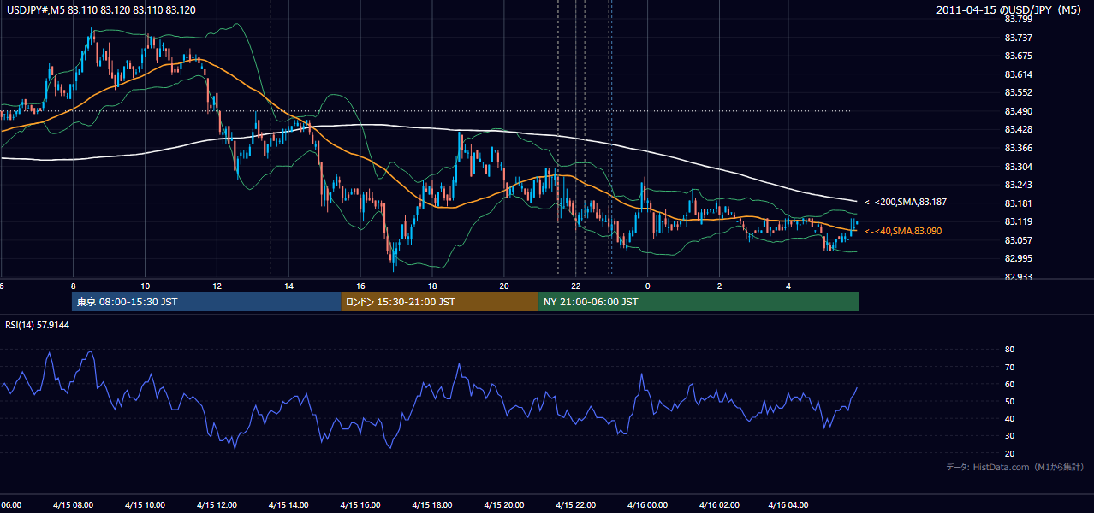Click RSI scale value 80

(1009, 350)
